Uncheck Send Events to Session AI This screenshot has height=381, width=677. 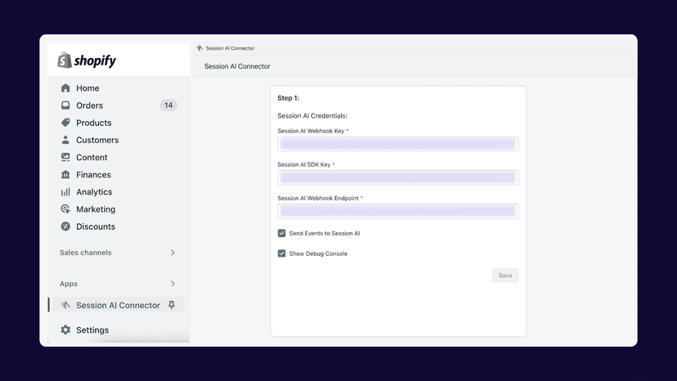click(x=281, y=233)
